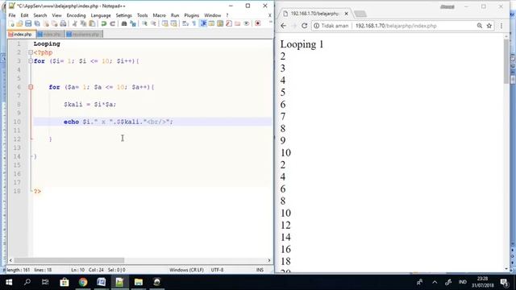Screen dimensions: 516x290
Task: Close the 192.168.1.70/belajarphp browser tab
Action: (346, 14)
